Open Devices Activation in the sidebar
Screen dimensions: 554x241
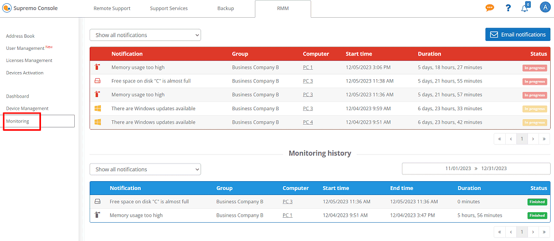coord(25,73)
